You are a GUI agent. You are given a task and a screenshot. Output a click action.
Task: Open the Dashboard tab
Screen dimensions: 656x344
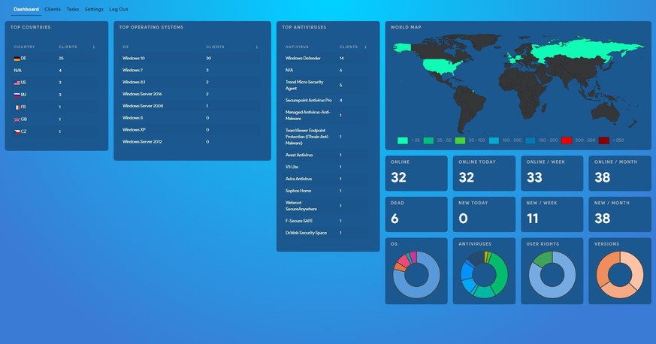26,9
